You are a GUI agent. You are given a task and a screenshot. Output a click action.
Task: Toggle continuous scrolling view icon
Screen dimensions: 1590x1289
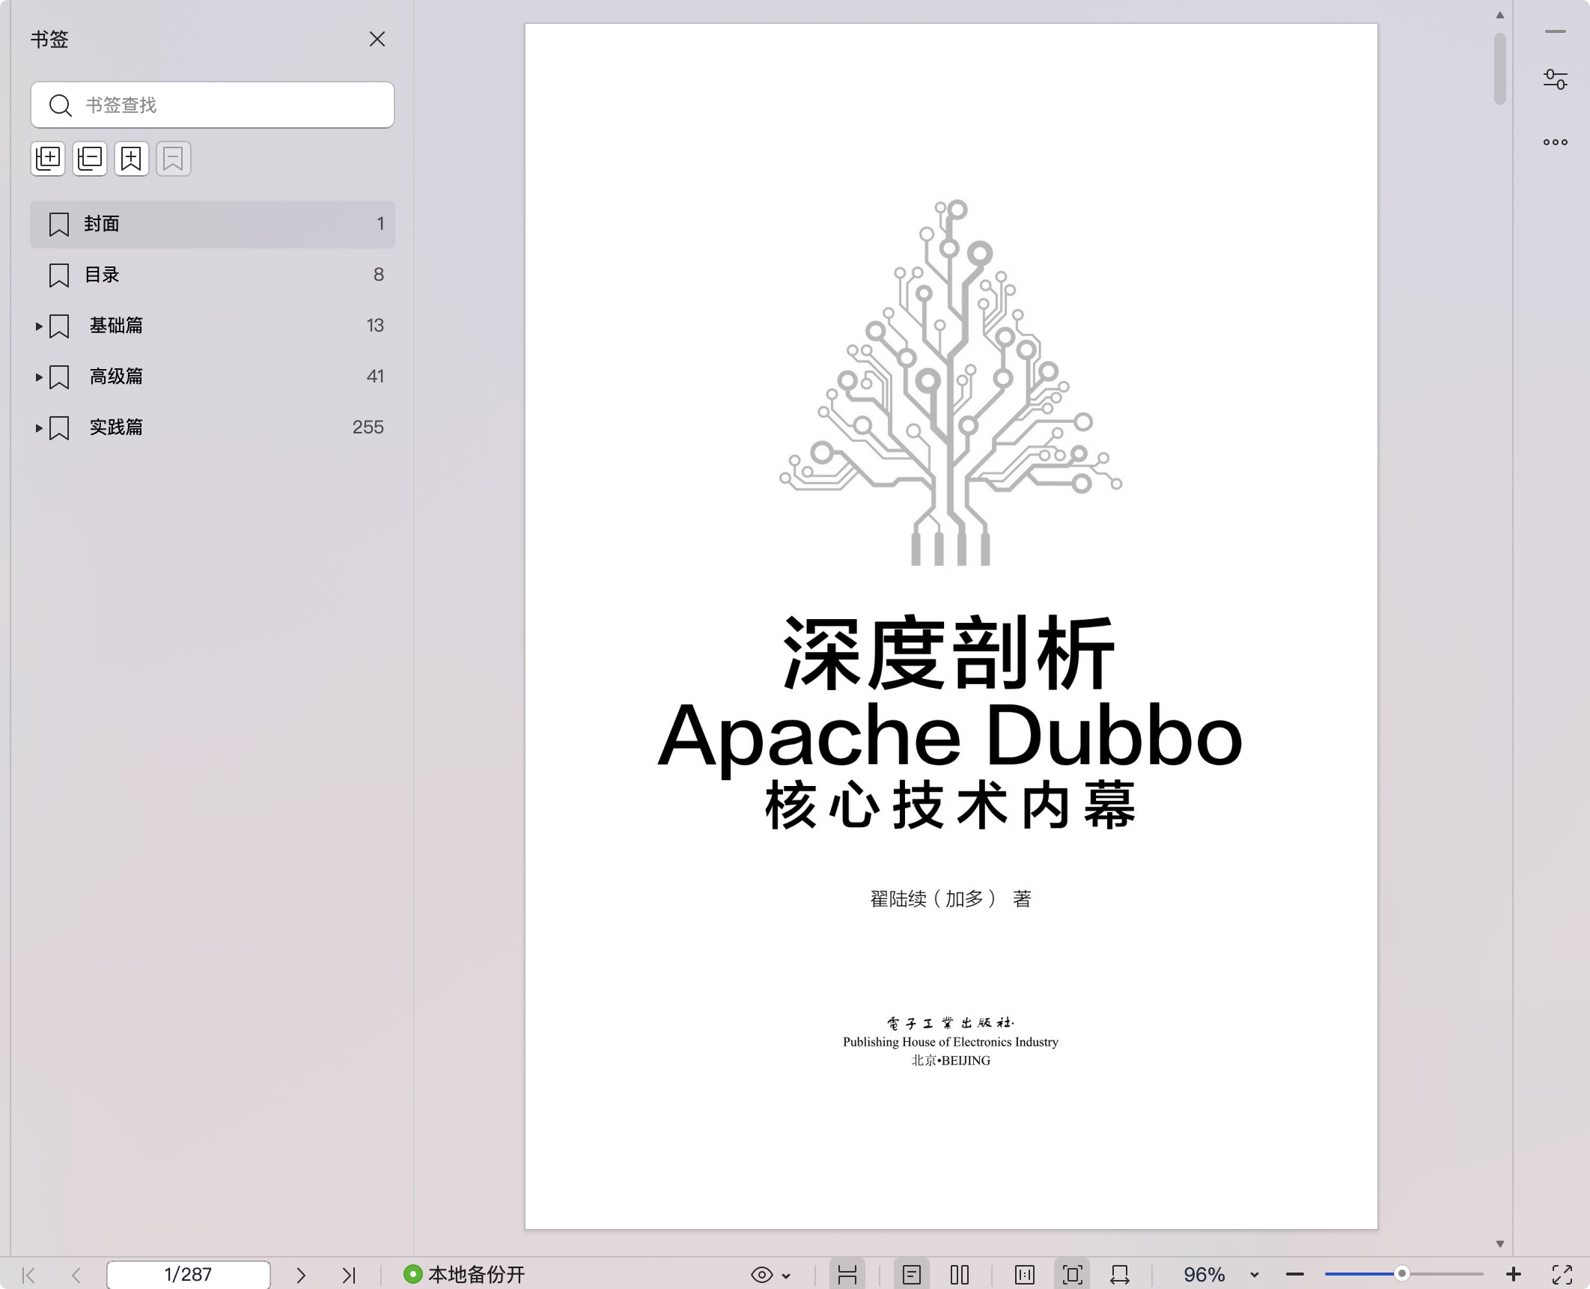[847, 1275]
